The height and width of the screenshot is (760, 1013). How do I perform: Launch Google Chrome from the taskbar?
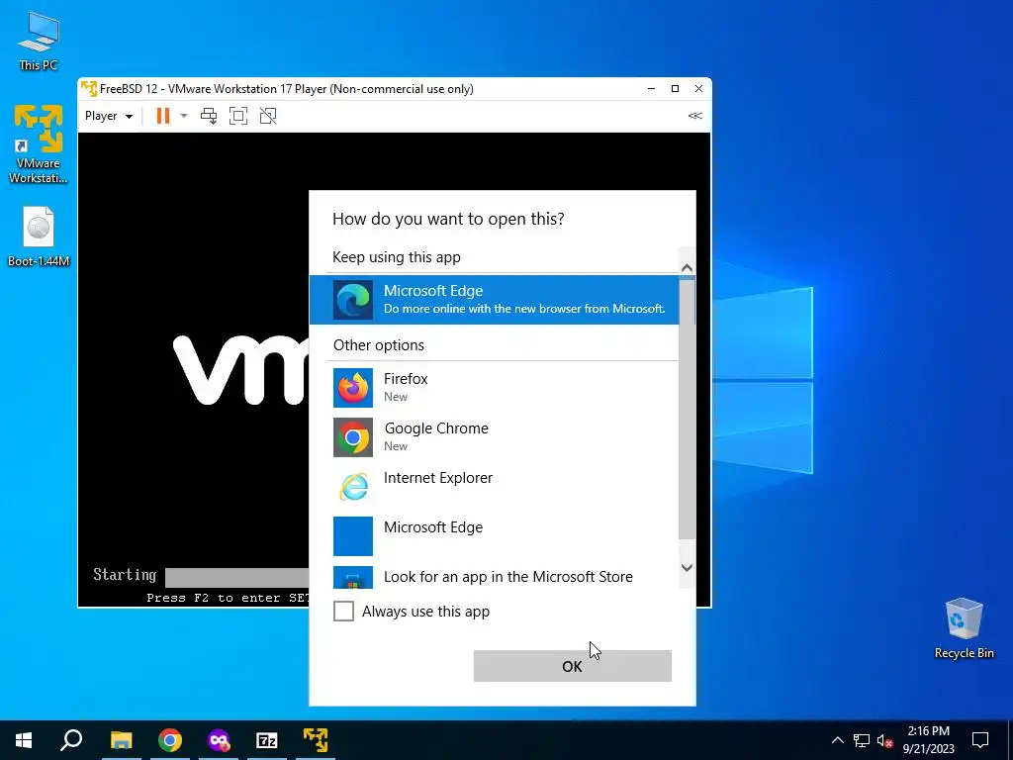[170, 740]
